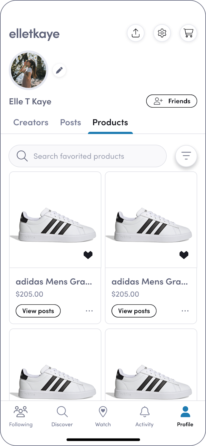Open more options for second product
The width and height of the screenshot is (206, 446).
click(x=185, y=311)
